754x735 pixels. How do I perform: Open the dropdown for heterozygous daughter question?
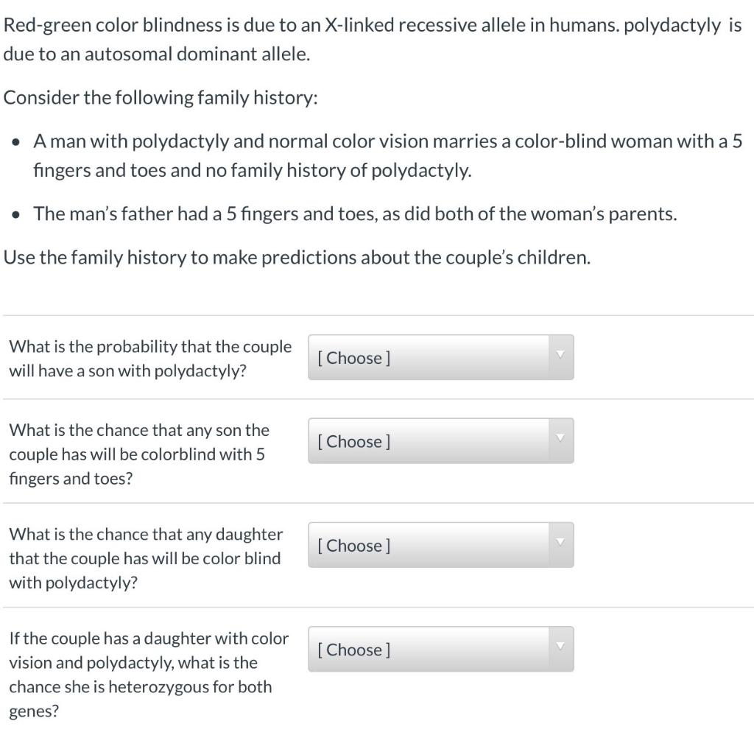[x=440, y=650]
